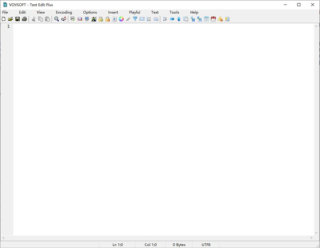Open the Tools menu
320x248 pixels.
[x=174, y=12]
